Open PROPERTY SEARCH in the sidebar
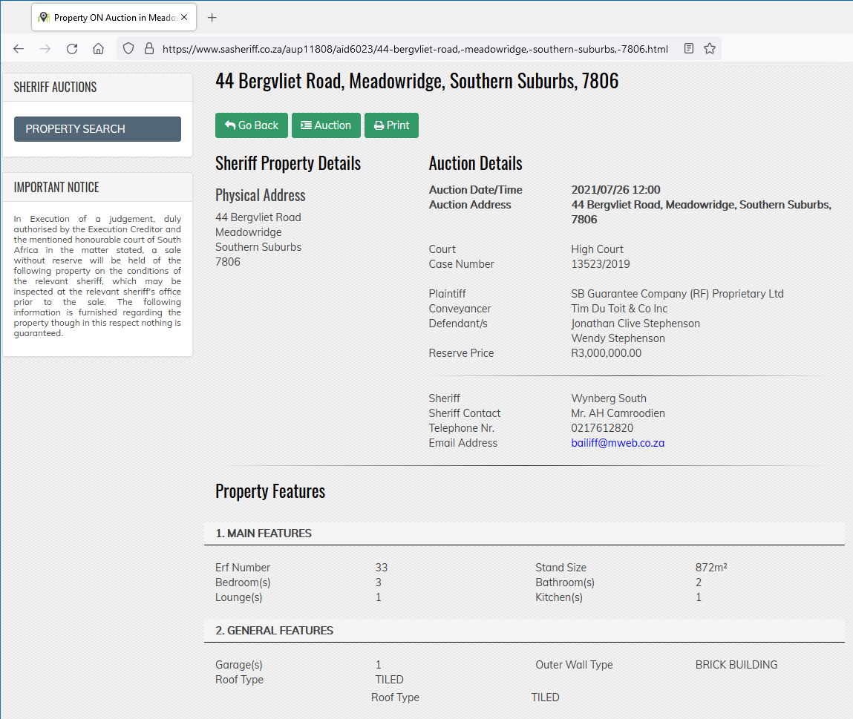 (97, 128)
